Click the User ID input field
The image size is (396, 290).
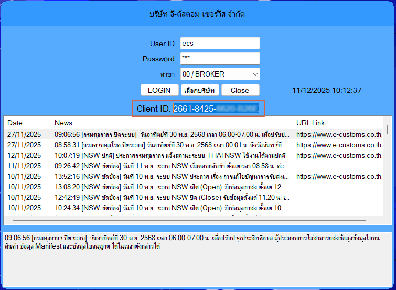(x=220, y=44)
